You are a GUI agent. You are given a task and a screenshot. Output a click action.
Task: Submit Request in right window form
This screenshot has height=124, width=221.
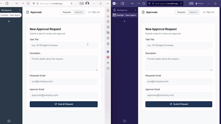coord(179,104)
